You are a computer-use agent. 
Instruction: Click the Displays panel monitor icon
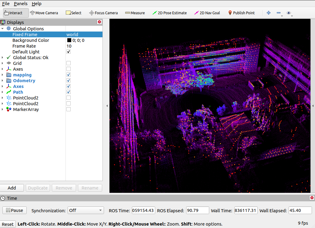[3, 22]
